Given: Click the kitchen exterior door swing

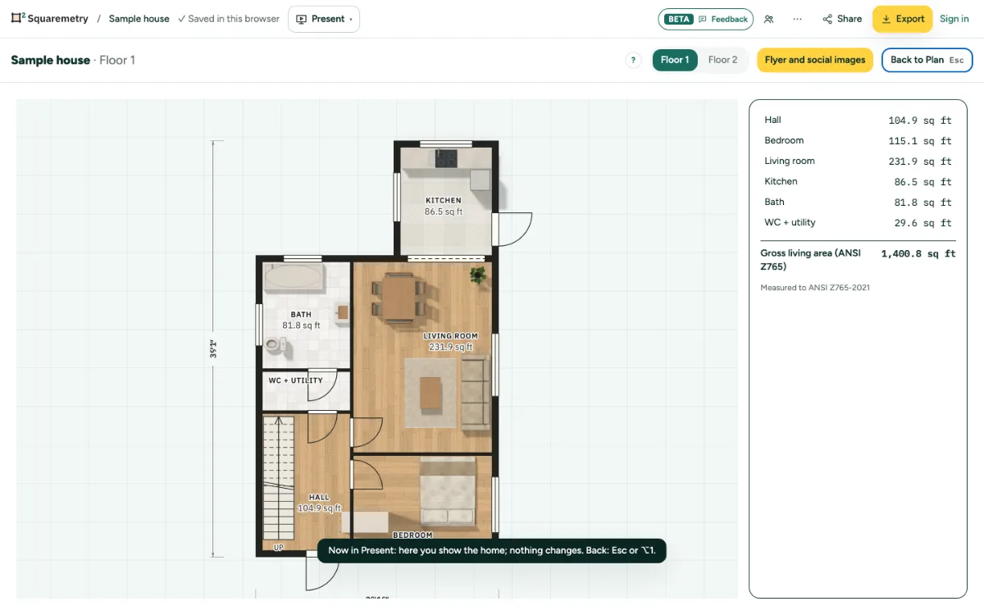Looking at the screenshot, I should [515, 230].
